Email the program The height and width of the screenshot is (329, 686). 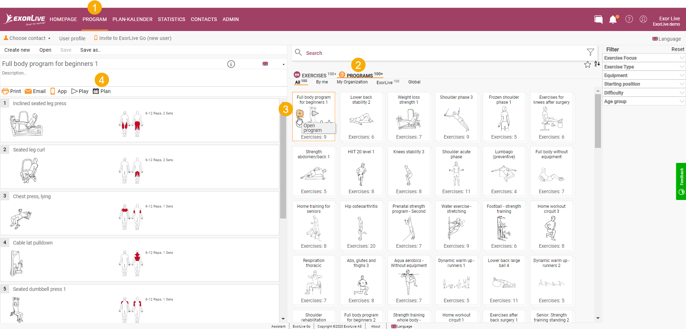tap(35, 91)
